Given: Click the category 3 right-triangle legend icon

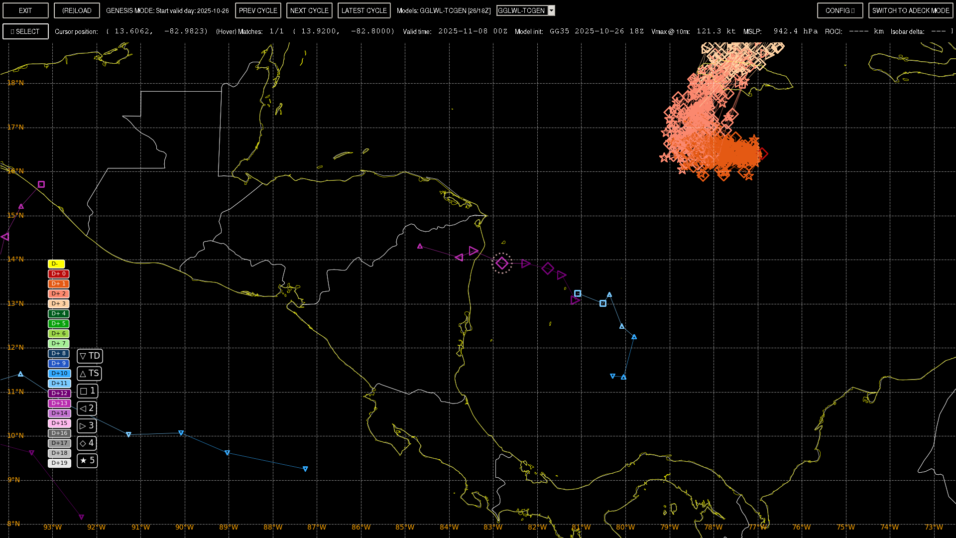Looking at the screenshot, I should click(x=87, y=426).
